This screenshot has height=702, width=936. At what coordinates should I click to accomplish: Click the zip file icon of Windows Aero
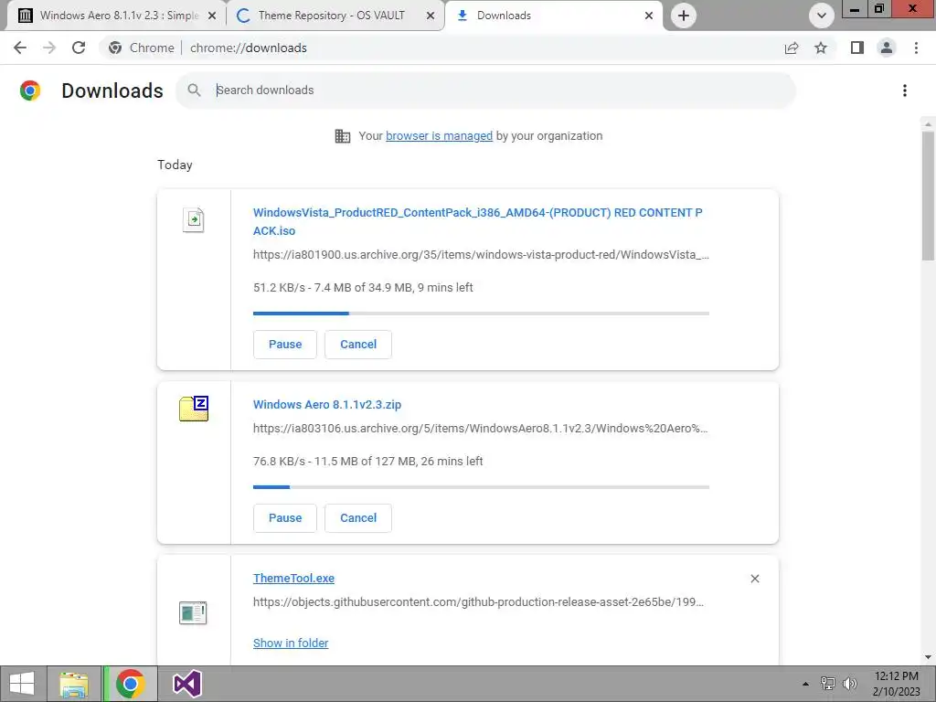point(194,409)
